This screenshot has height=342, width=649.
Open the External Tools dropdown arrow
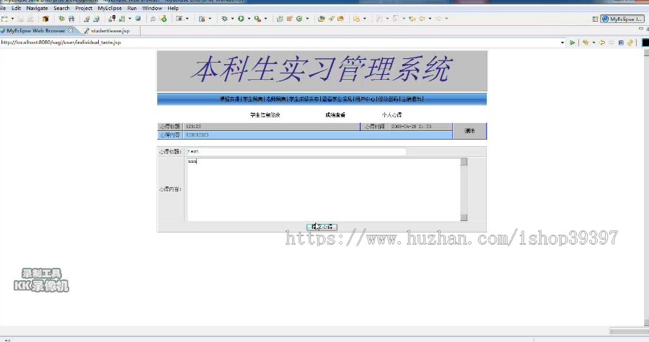click(265, 19)
